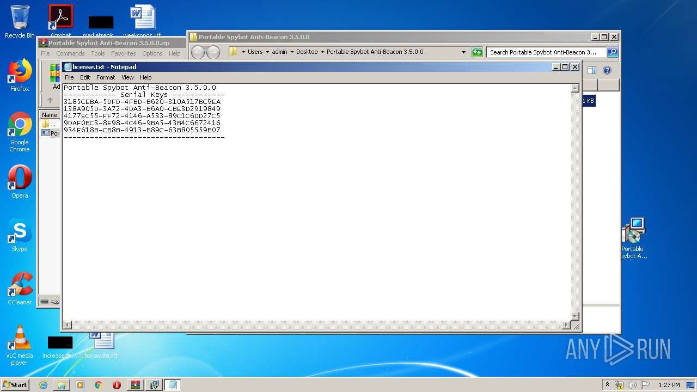This screenshot has width=697, height=392.
Task: Click serial key line starting 4177EC55
Action: [142, 116]
